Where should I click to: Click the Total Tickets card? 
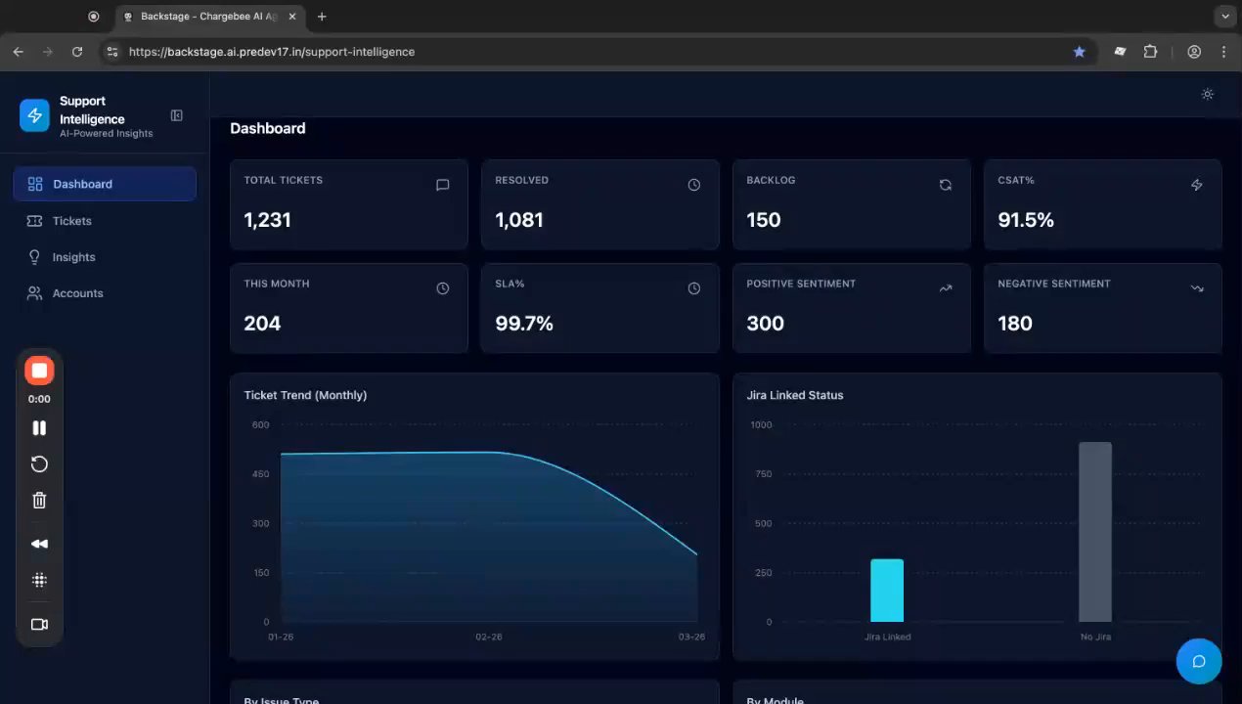click(349, 204)
